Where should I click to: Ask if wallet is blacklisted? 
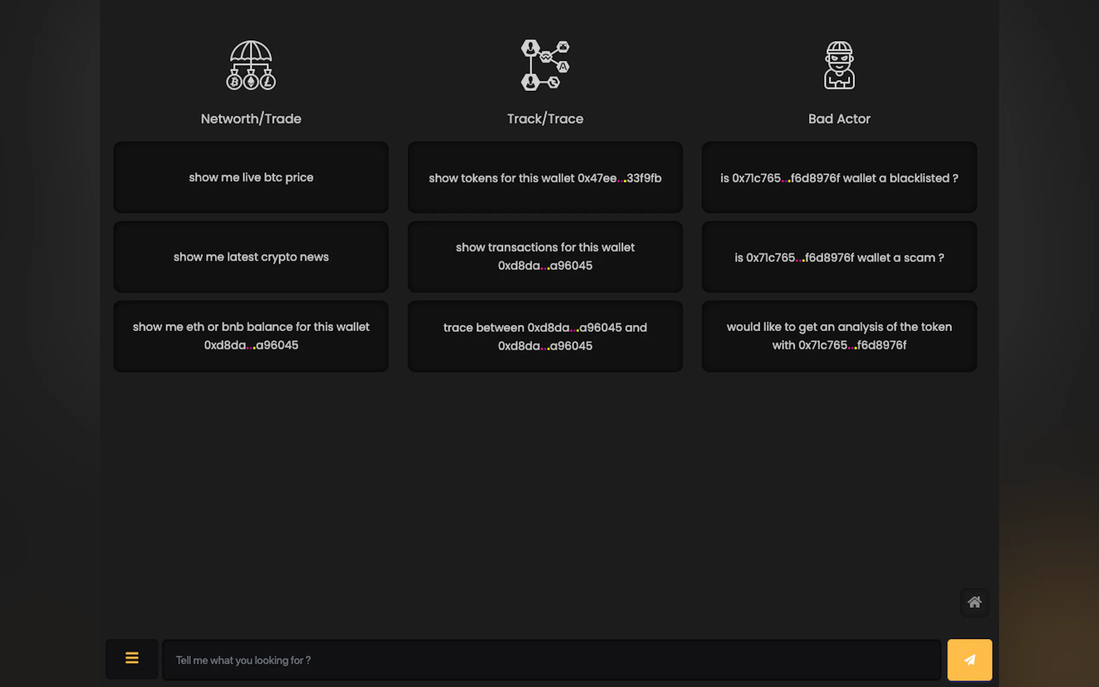839,178
